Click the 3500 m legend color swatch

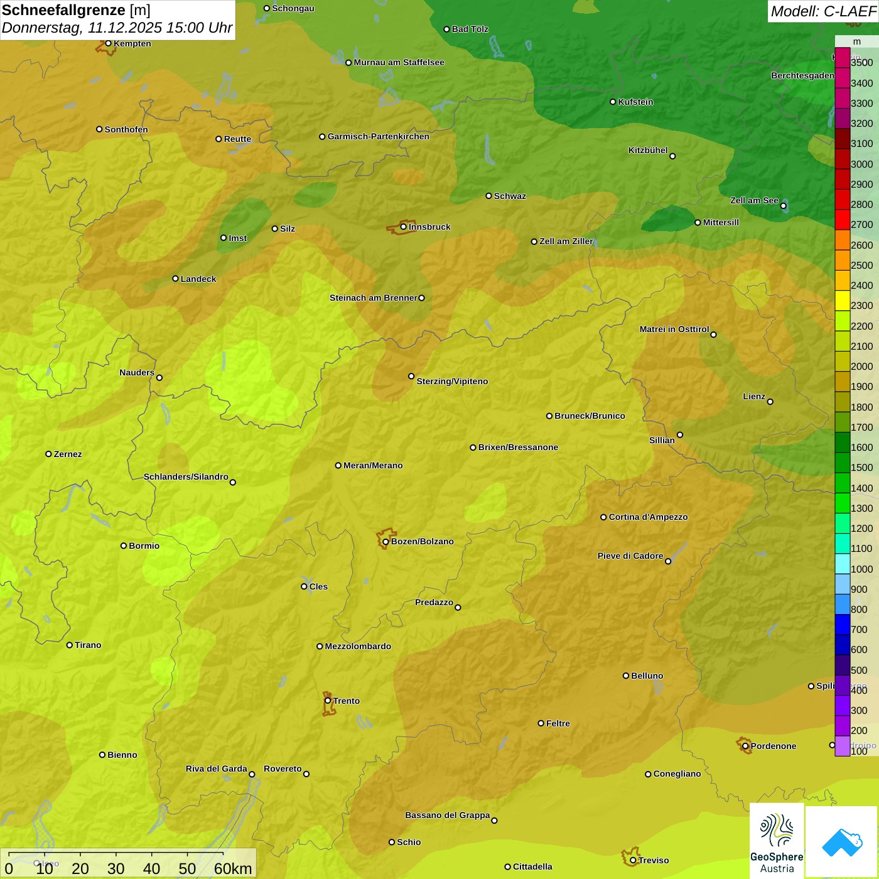[843, 58]
